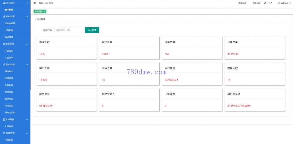Click the icon beside 抢单管理
Screen dimensions: 293x144
point(4,17)
